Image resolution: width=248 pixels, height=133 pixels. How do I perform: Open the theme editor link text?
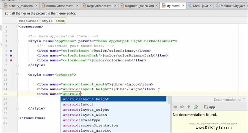[x=40, y=13]
